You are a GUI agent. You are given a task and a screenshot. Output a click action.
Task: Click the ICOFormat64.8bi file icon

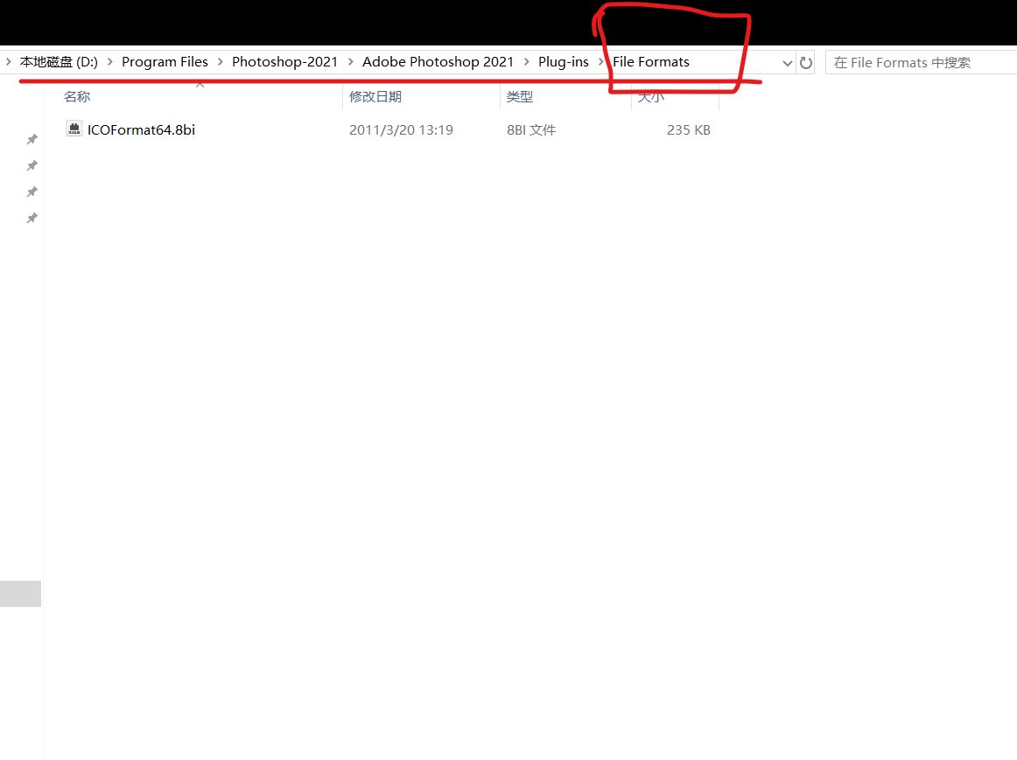coord(74,129)
